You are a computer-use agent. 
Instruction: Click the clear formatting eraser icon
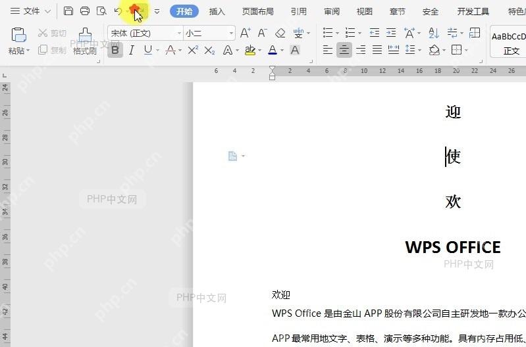pos(280,33)
